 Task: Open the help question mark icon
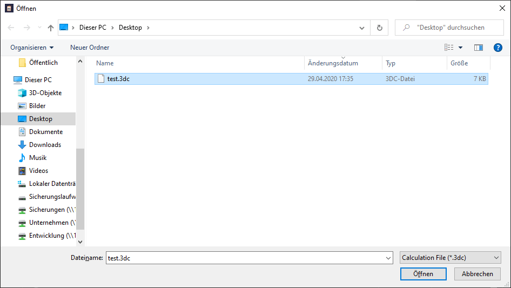497,48
